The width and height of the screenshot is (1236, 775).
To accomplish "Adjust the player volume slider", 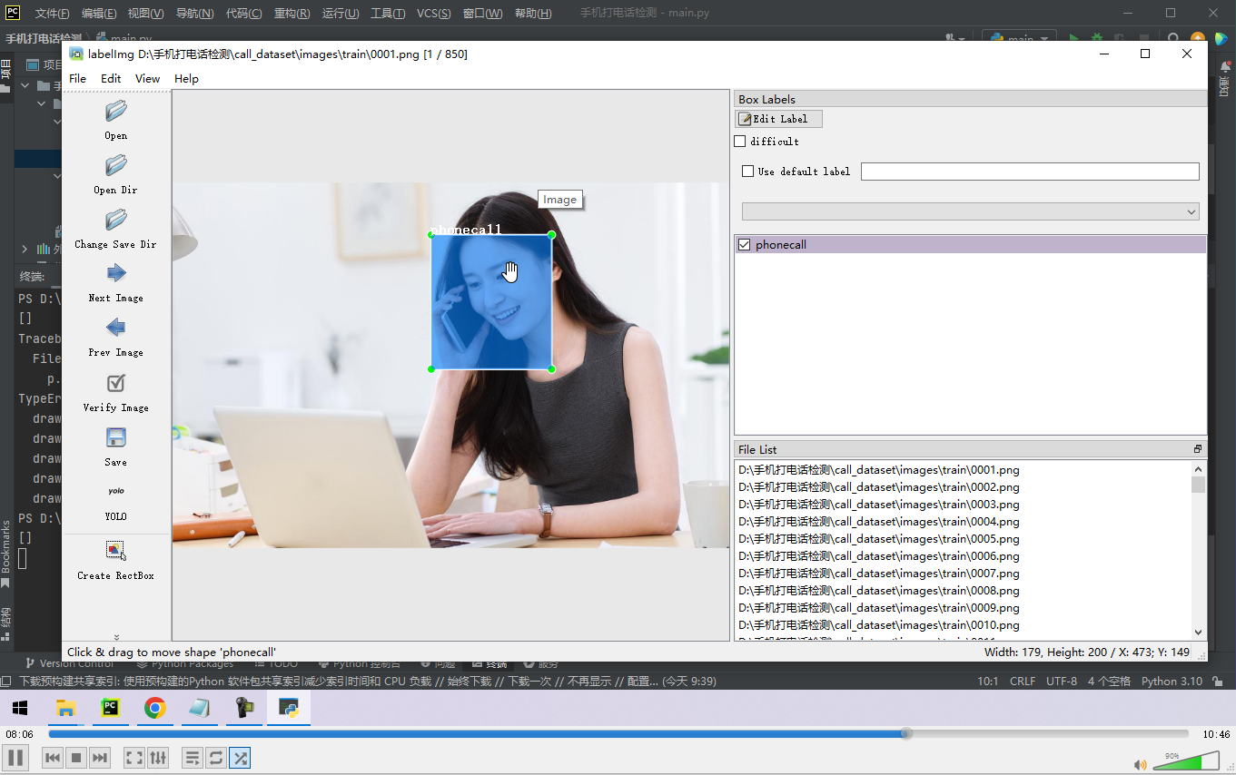I will click(x=1186, y=761).
